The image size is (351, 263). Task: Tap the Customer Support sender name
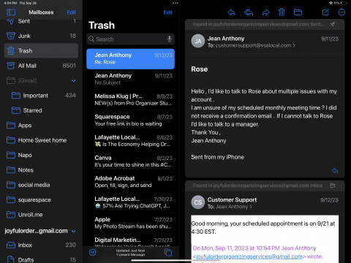[x=232, y=199]
